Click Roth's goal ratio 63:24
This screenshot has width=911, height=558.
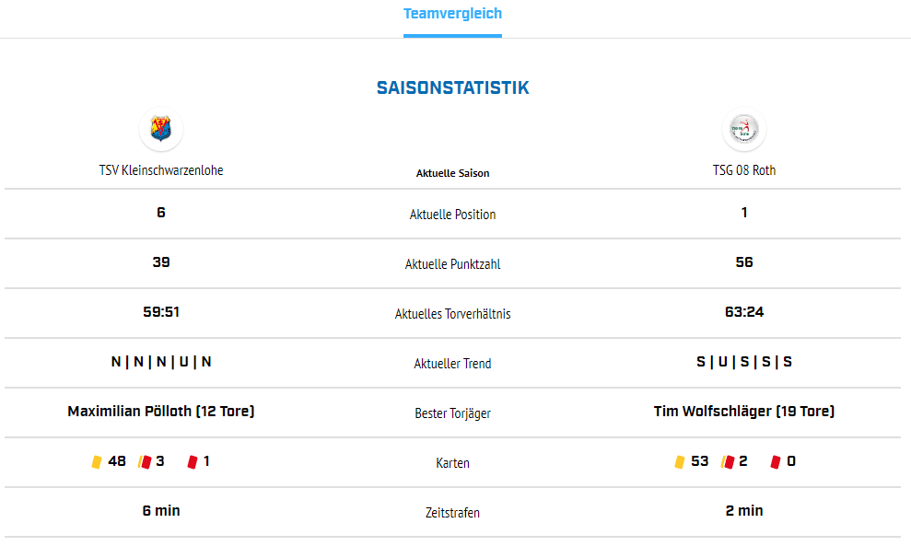[744, 312]
